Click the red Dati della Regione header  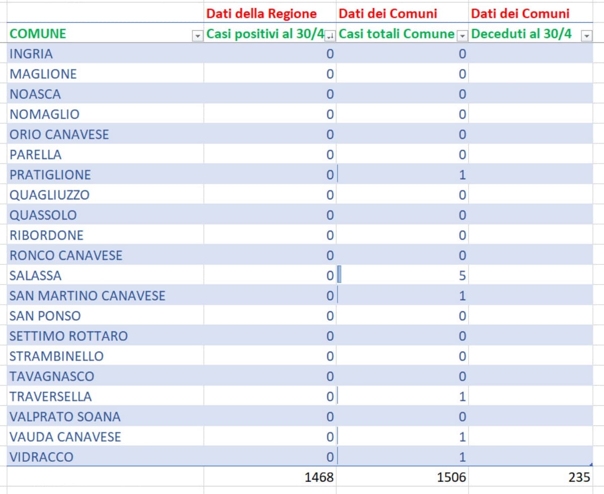(x=262, y=13)
